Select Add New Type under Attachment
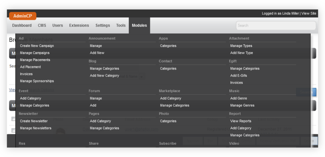The height and width of the screenshot is (157, 325). (x=242, y=53)
